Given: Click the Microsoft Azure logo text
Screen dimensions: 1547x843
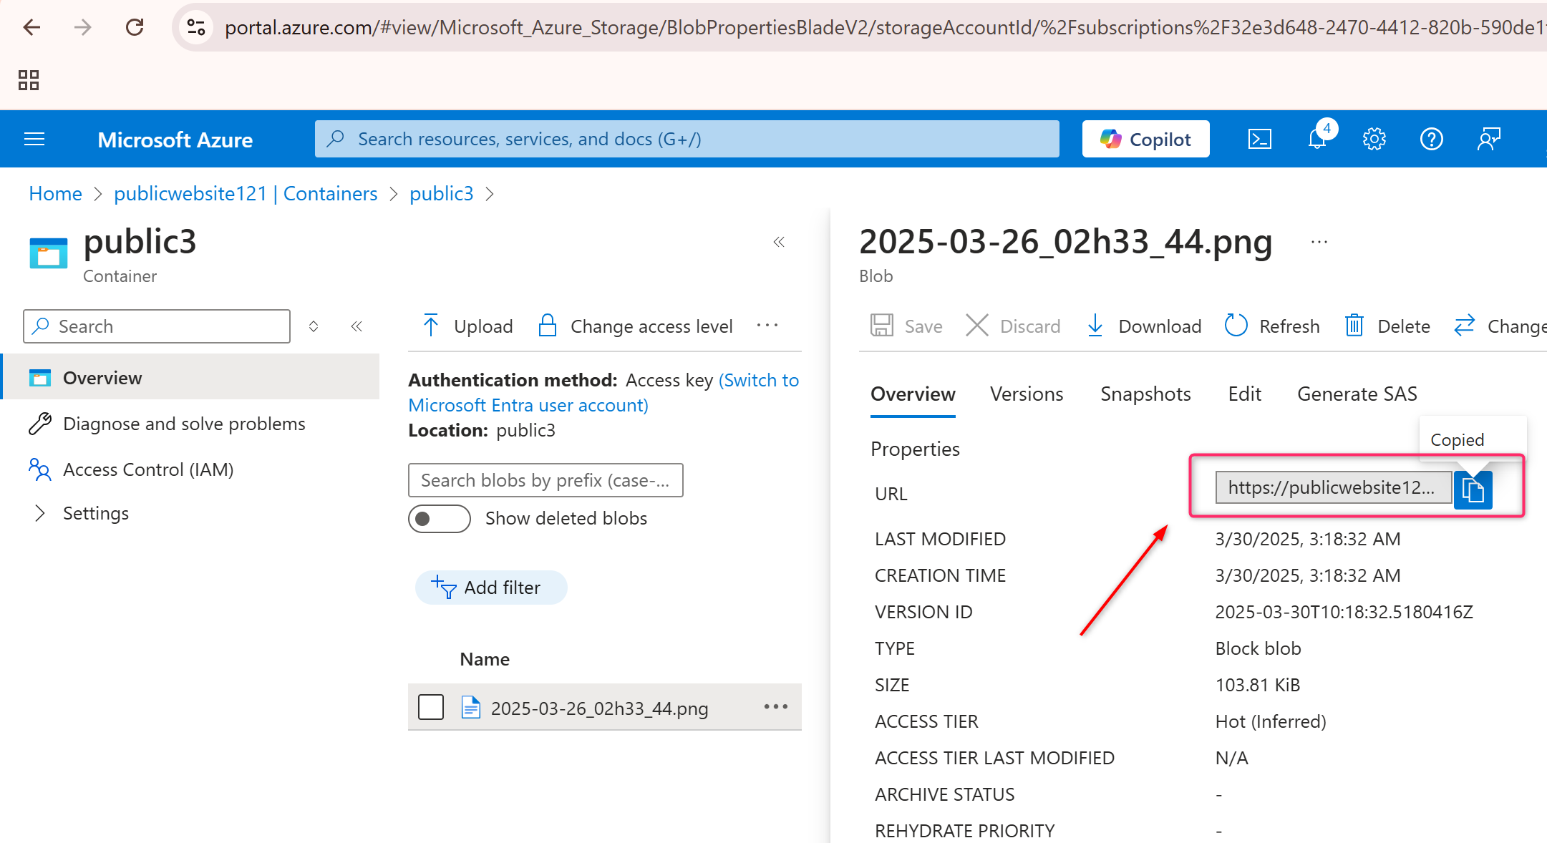Looking at the screenshot, I should point(175,140).
